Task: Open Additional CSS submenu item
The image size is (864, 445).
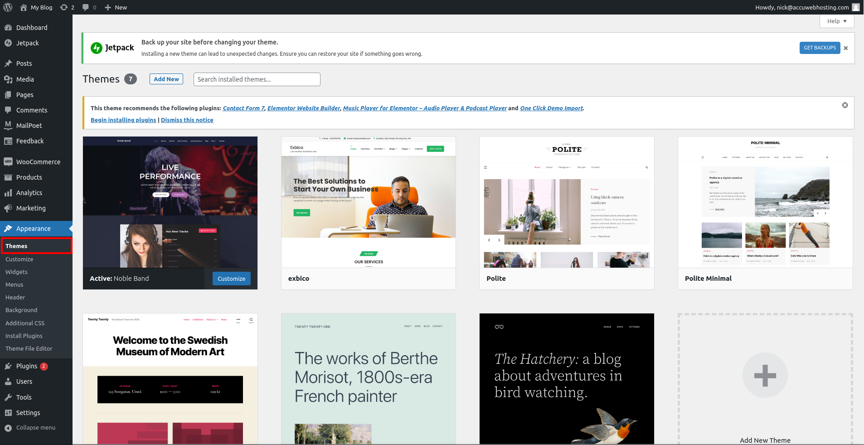Action: pyautogui.click(x=25, y=323)
